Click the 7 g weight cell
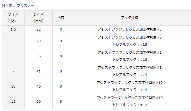191x111 pixels. point(13,72)
